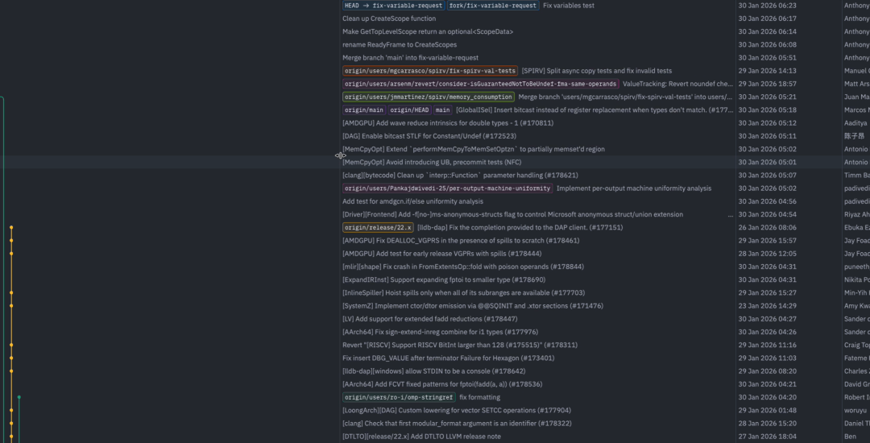This screenshot has width=870, height=443.
Task: Click the origin/main branch label
Action: click(x=363, y=110)
